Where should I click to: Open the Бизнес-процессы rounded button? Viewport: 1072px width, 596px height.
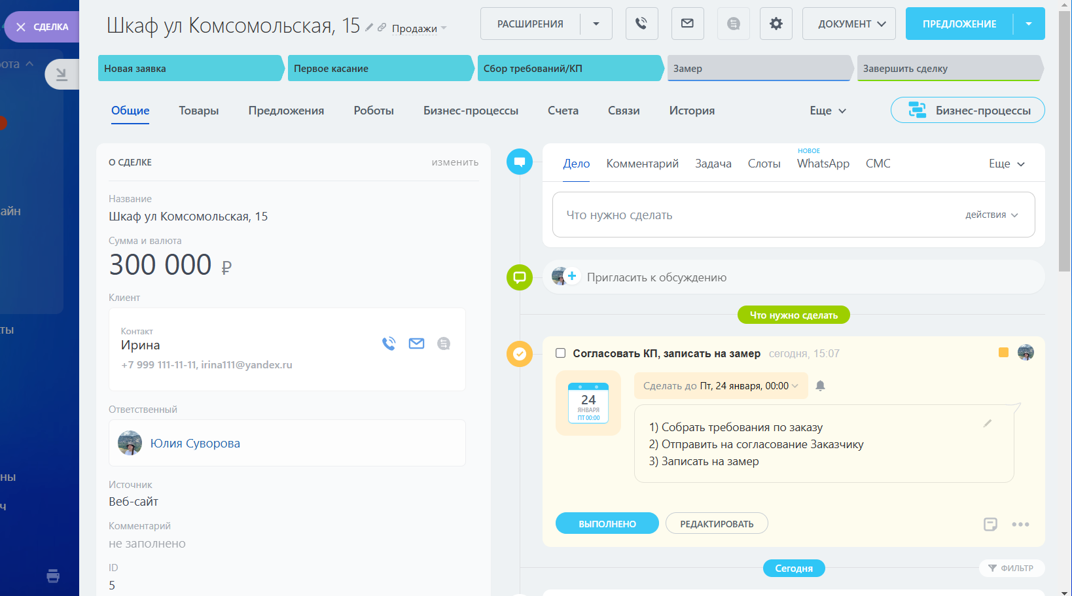[x=967, y=110]
